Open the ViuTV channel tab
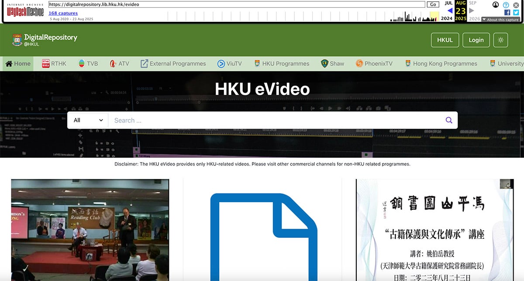524x281 pixels. [x=229, y=64]
